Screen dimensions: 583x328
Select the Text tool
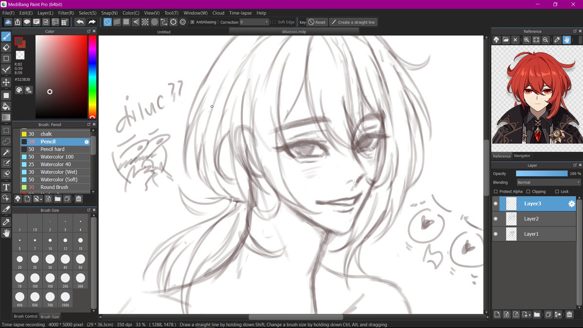(6, 187)
